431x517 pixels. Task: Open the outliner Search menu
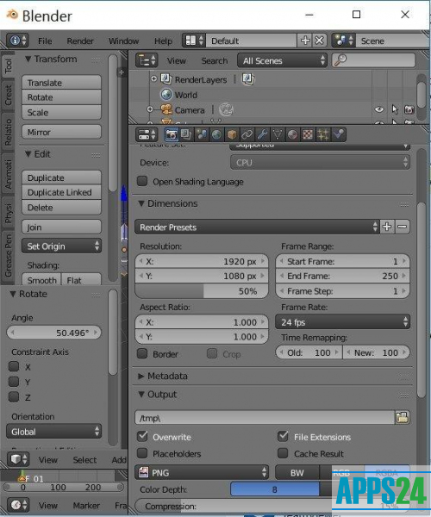215,60
